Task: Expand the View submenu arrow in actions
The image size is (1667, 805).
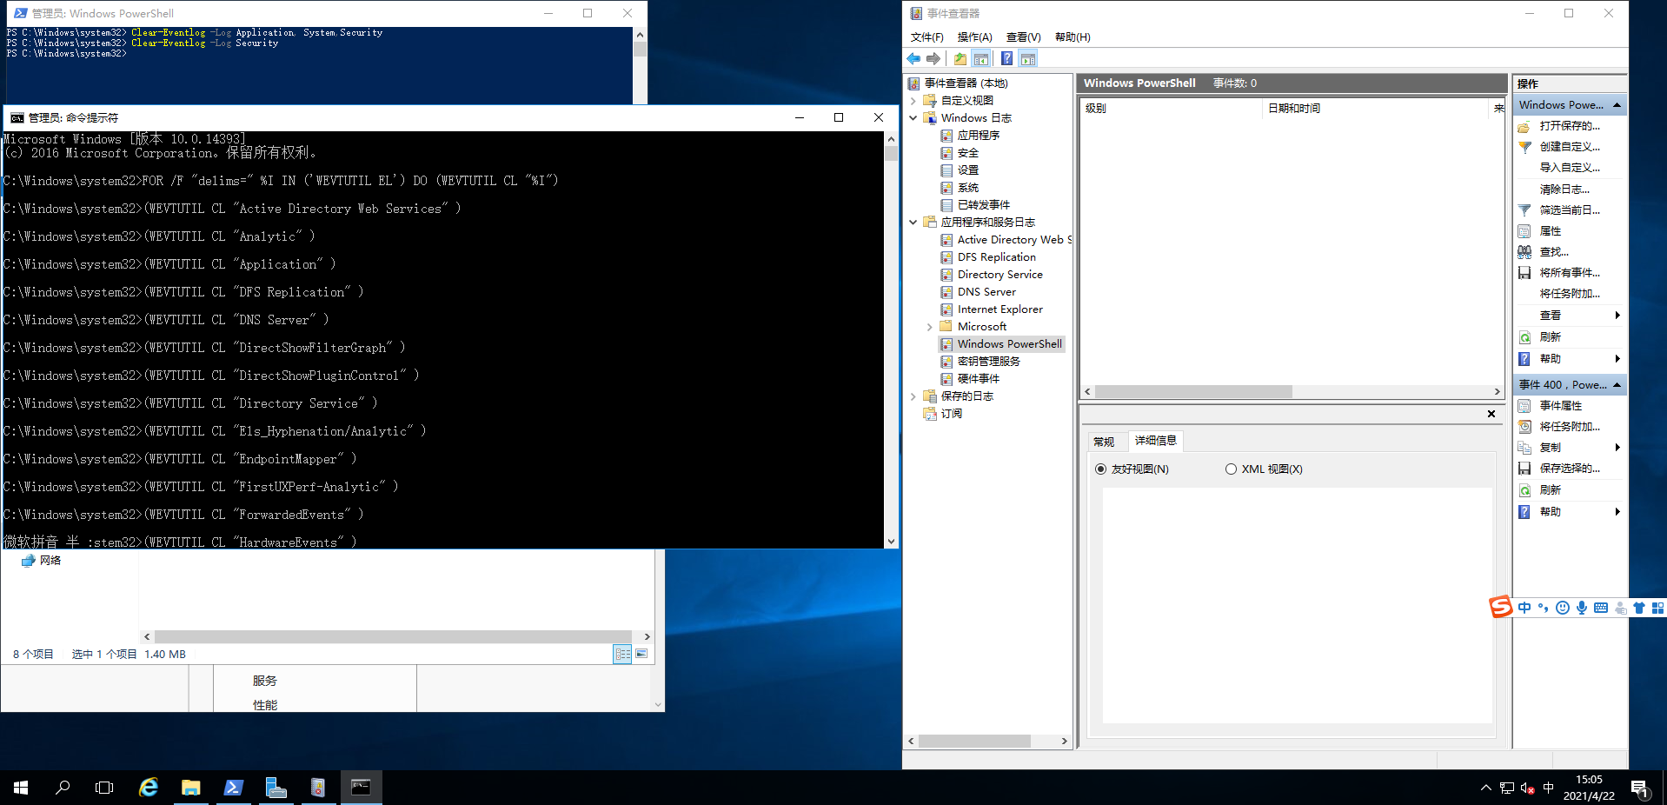Action: click(1617, 316)
